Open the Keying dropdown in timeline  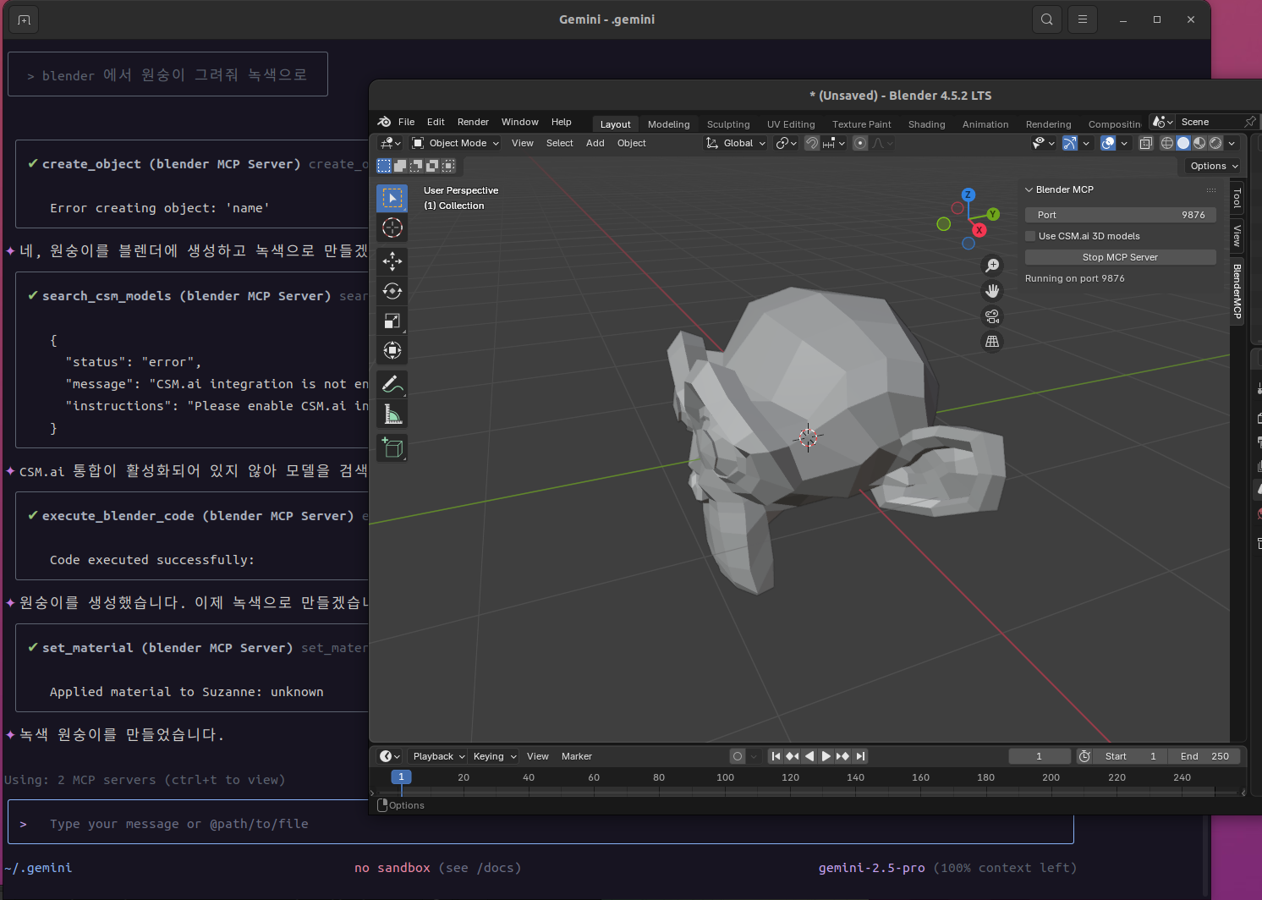[x=494, y=756]
